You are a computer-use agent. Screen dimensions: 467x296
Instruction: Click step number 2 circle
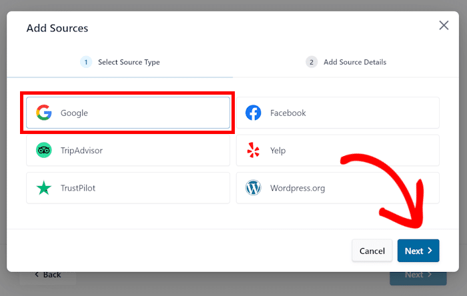point(312,62)
